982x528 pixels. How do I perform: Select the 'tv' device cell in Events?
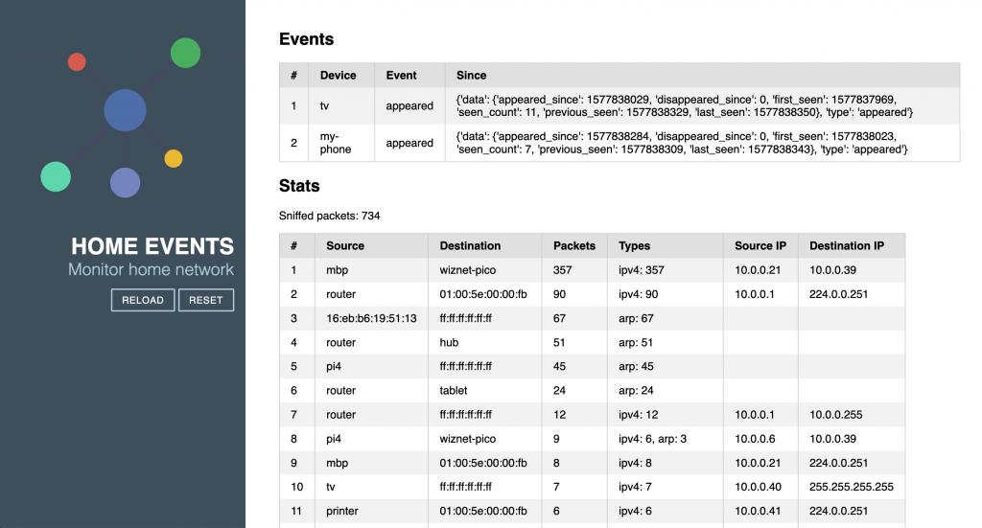click(x=324, y=105)
